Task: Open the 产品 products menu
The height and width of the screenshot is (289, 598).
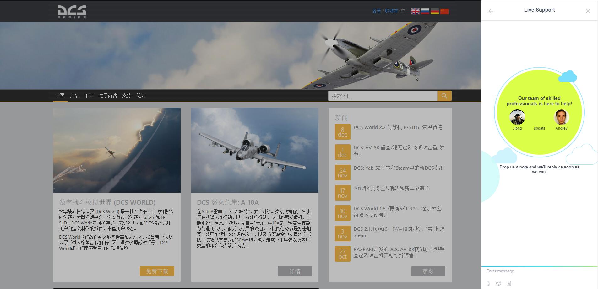Action: (x=74, y=95)
